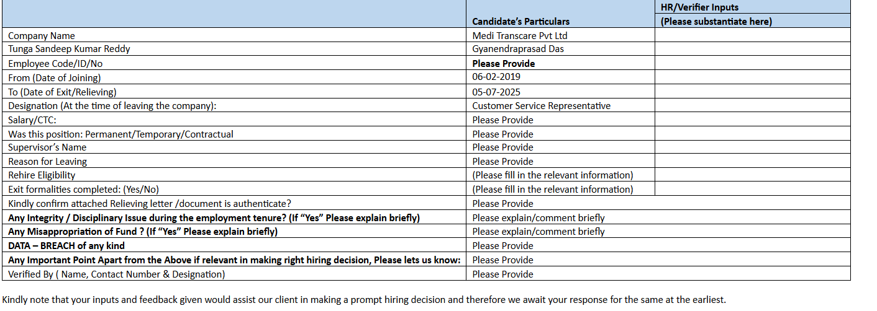The width and height of the screenshot is (877, 311).
Task: Click "Please Provide" in the Salary/CTC row
Action: [x=502, y=120]
